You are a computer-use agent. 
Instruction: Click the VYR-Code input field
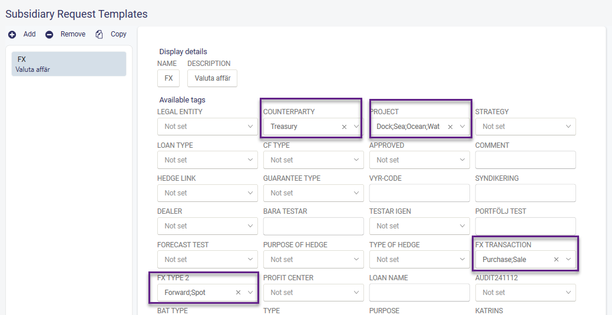click(x=419, y=193)
